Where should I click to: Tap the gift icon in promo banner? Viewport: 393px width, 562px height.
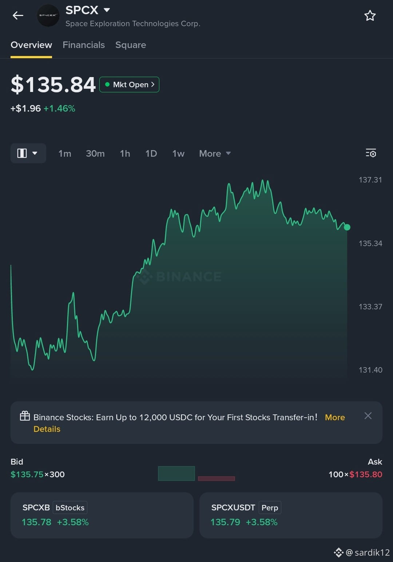[x=25, y=416]
